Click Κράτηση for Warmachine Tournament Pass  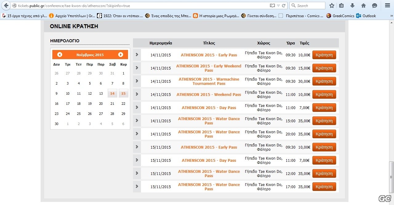click(324, 81)
